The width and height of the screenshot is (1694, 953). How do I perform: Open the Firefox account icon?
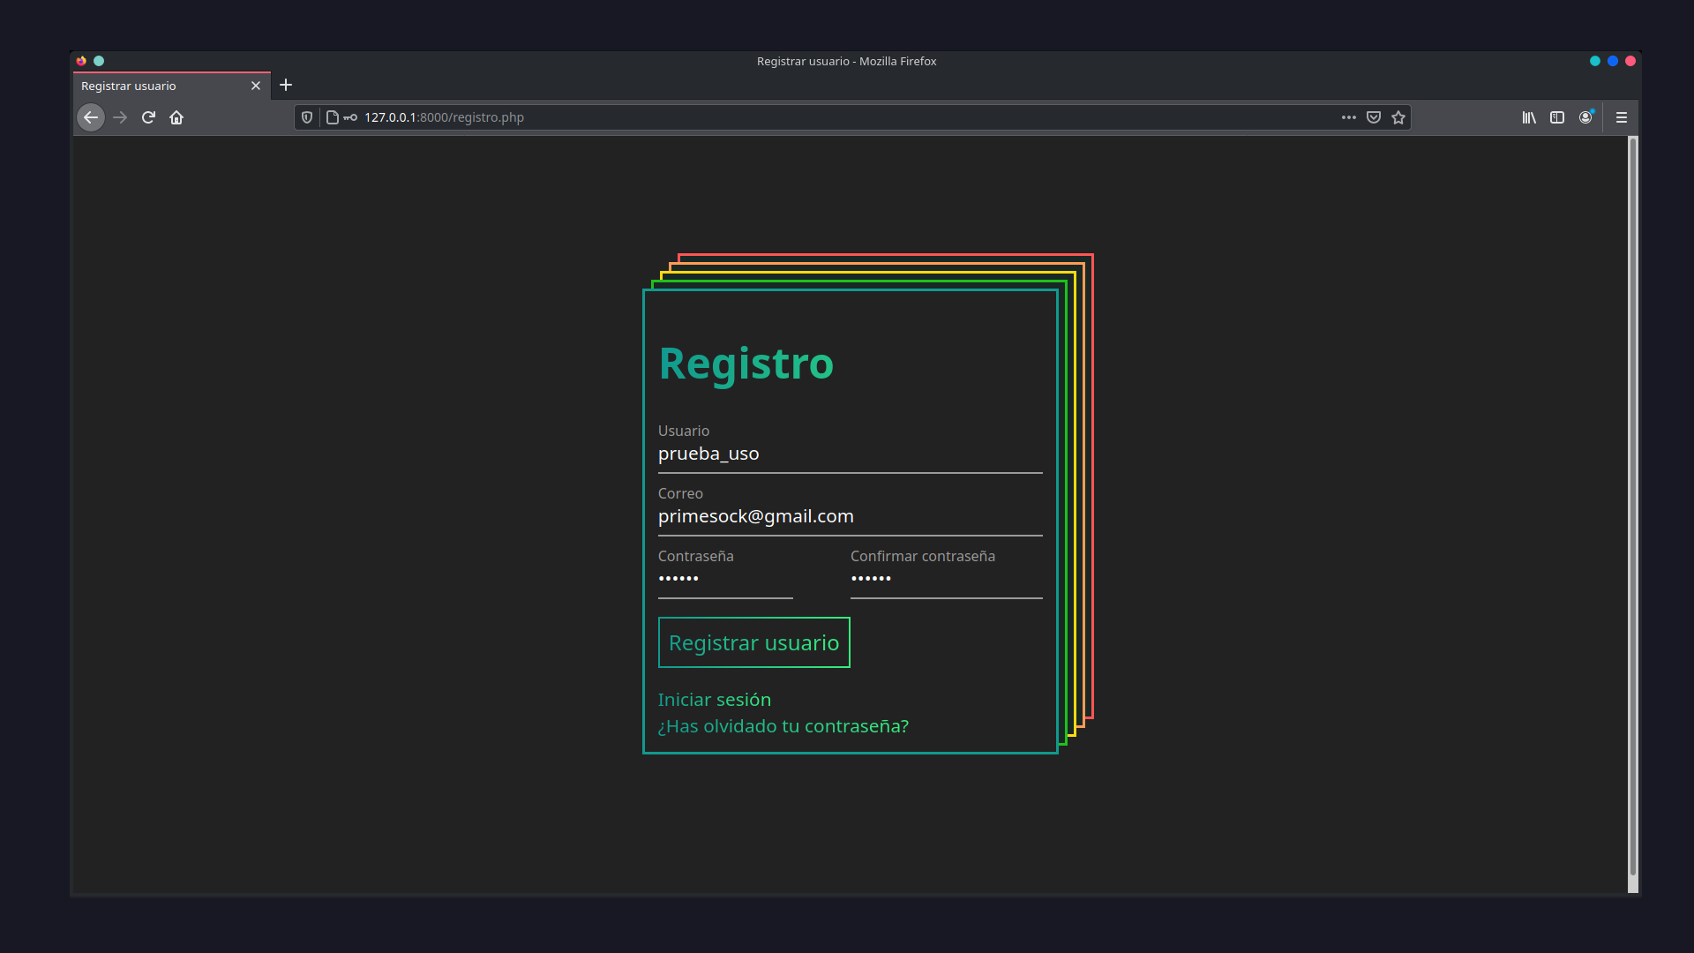coord(1586,116)
